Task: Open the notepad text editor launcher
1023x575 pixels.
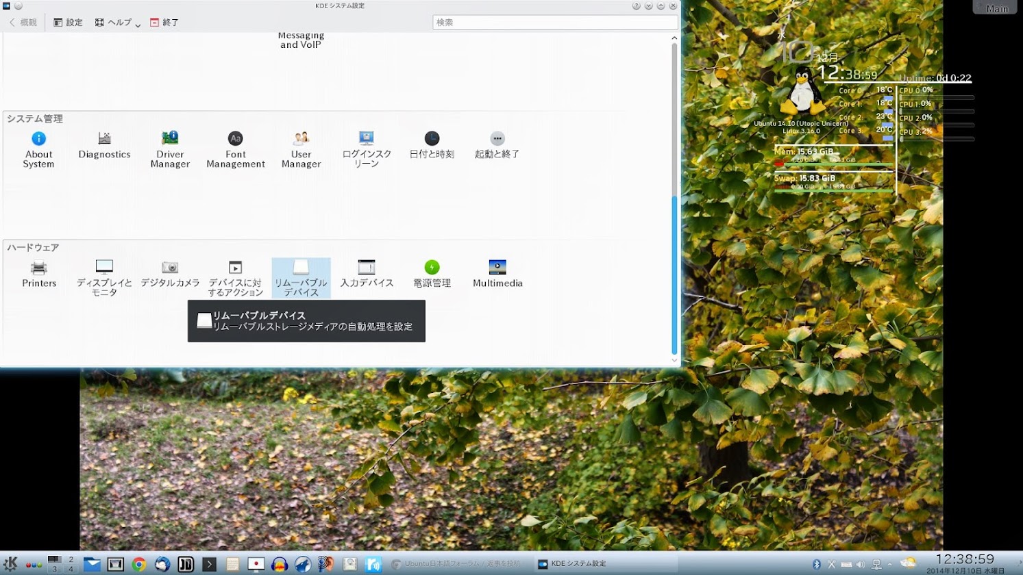Action: pyautogui.click(x=232, y=564)
